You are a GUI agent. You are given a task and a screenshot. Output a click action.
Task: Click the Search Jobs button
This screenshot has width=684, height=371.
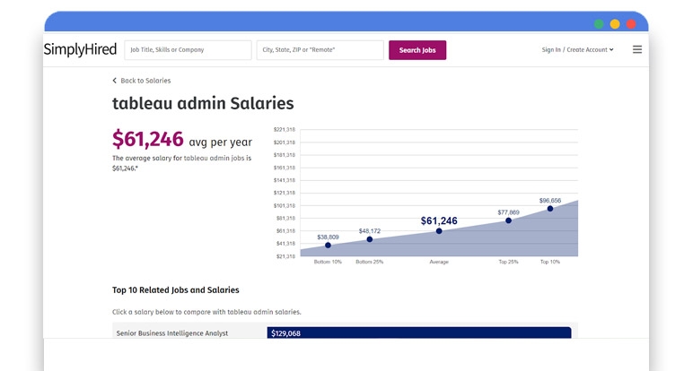417,50
